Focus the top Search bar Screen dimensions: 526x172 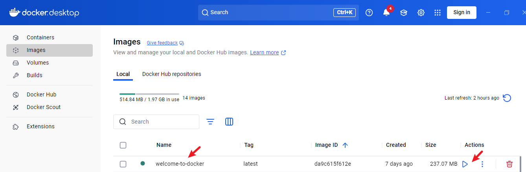point(278,13)
